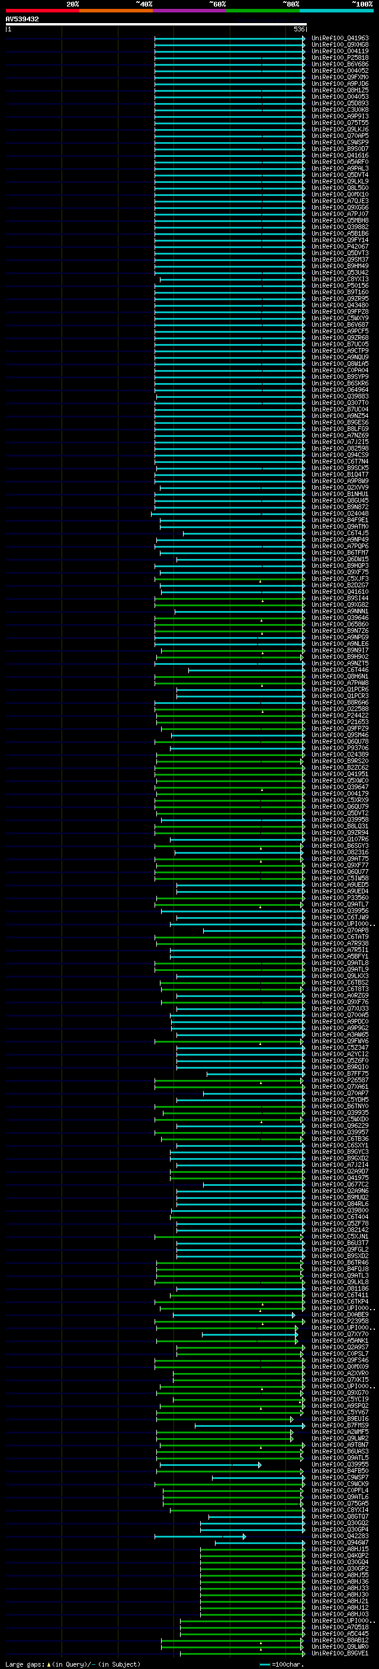Select the UniRef100_Q5MBH8 label
379x1669 pixels.
pos(340,221)
